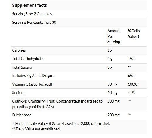Click the CranRx Cranberry Concentrate ingredient text

pyautogui.click(x=57, y=104)
